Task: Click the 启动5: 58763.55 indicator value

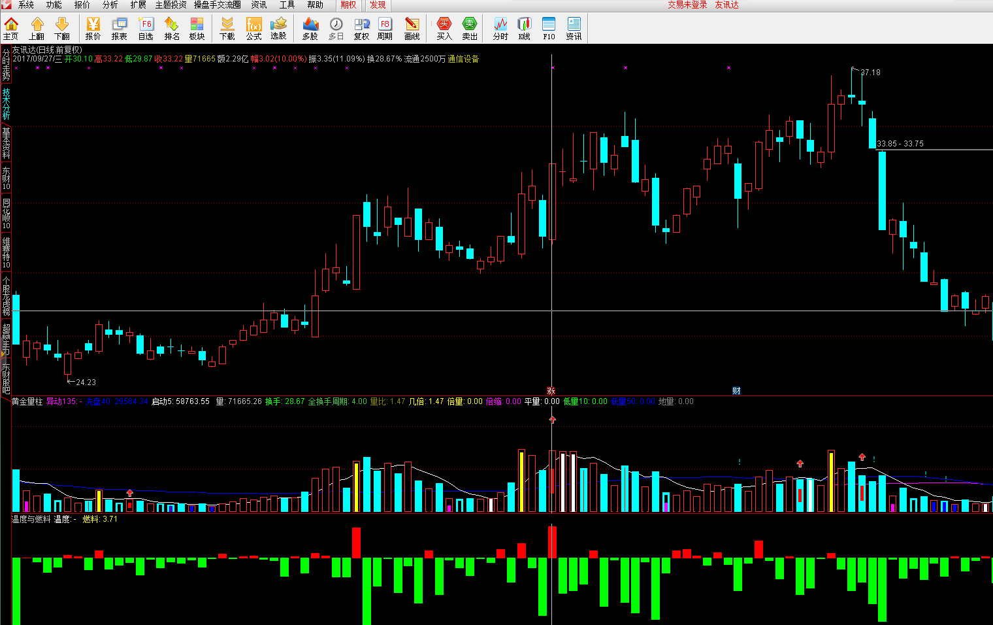Action: tap(180, 401)
